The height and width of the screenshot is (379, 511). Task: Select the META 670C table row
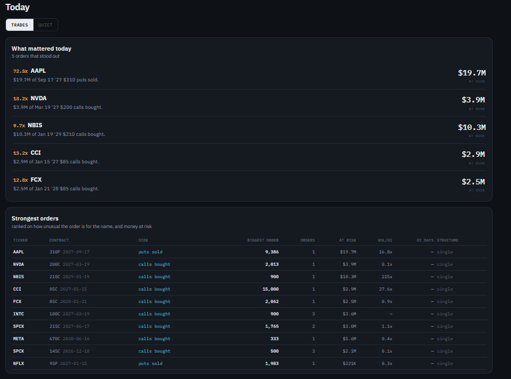tap(249, 339)
